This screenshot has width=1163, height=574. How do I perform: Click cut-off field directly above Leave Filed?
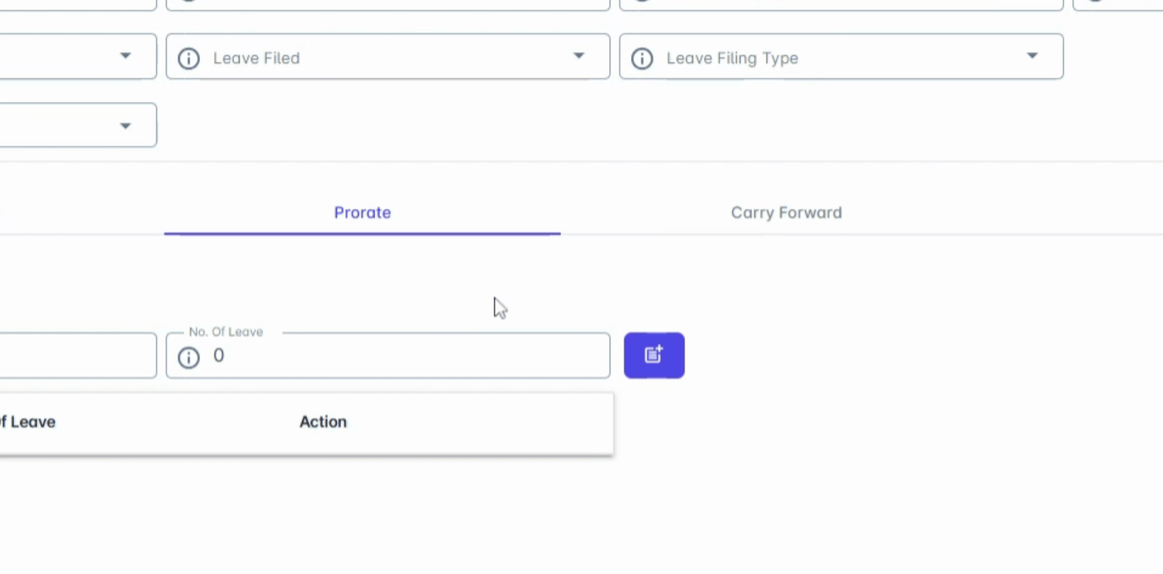click(x=387, y=4)
